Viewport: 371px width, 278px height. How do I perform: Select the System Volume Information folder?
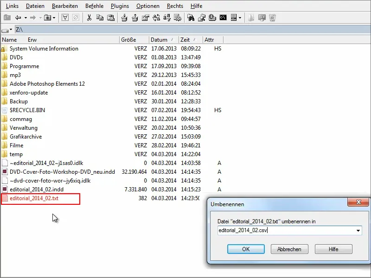(x=44, y=49)
